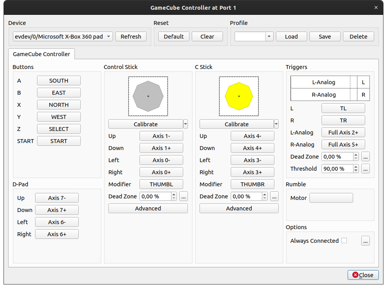Click the gray Control Stick octagon preview
Screen dimensions: 387x288
[x=148, y=96]
